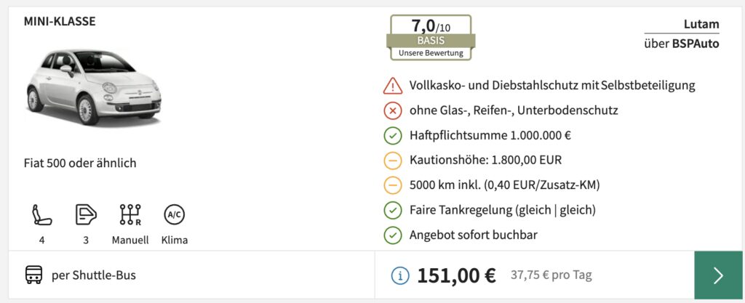Click green checkmark beside Faire Tankregelung
This screenshot has height=303, width=745.
click(x=393, y=211)
